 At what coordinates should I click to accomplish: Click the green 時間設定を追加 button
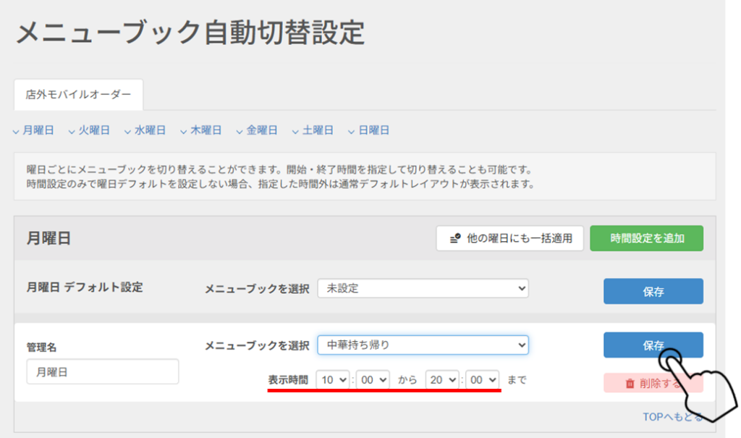646,237
